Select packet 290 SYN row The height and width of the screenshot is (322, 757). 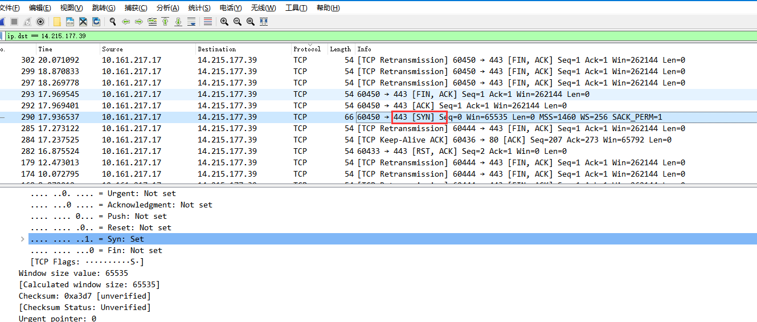(x=378, y=117)
